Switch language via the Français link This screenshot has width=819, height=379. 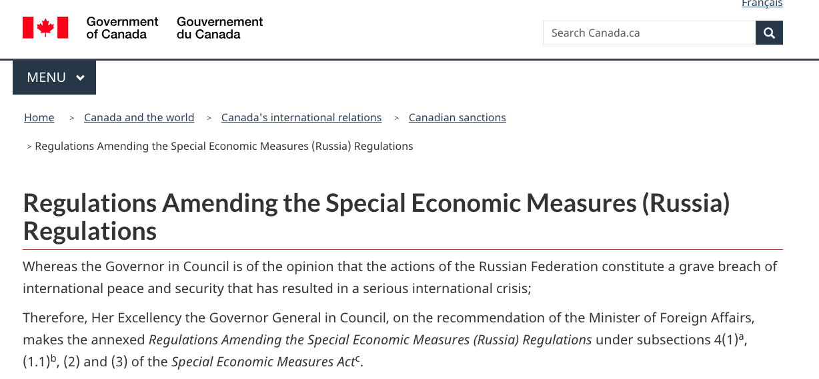[762, 3]
